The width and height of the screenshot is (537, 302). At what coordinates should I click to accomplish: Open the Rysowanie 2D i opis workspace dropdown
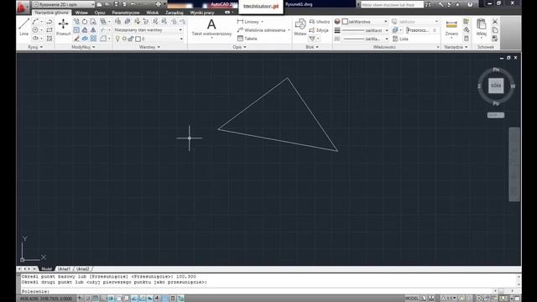(64, 4)
